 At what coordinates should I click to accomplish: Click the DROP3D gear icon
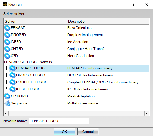click(x=7, y=35)
